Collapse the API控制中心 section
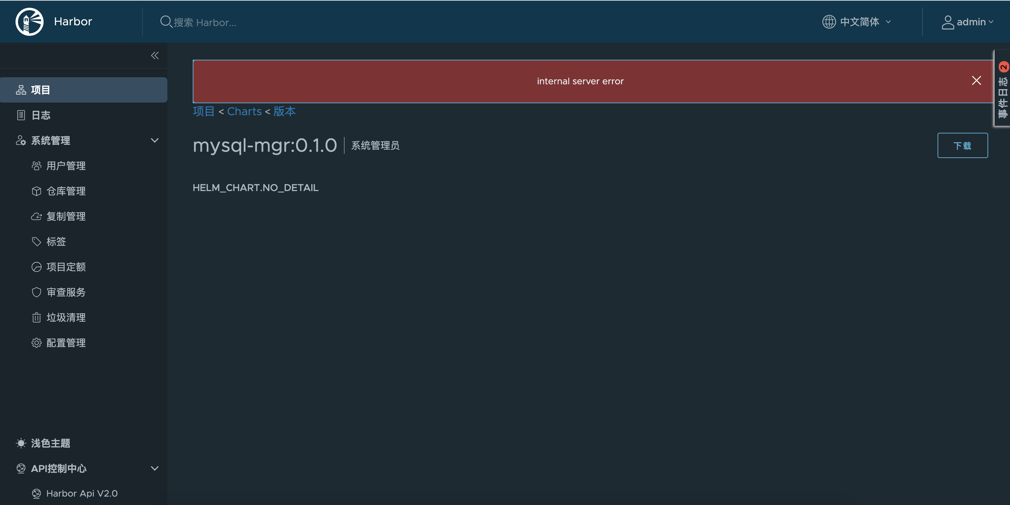This screenshot has height=505, width=1010. [154, 468]
